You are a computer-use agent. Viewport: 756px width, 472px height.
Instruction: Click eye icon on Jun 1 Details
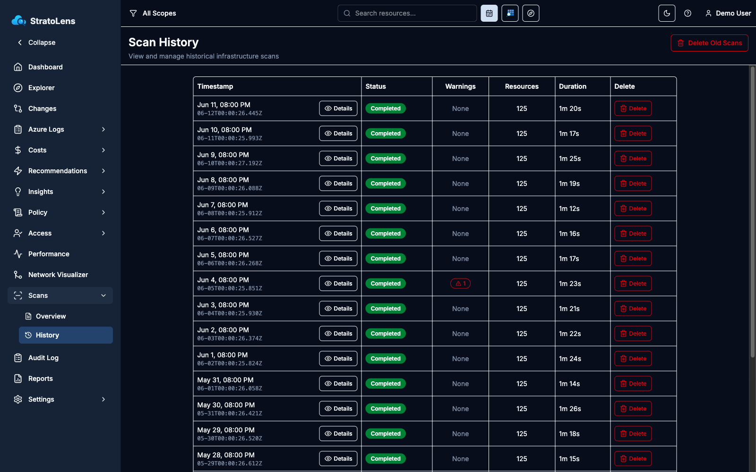click(x=328, y=359)
